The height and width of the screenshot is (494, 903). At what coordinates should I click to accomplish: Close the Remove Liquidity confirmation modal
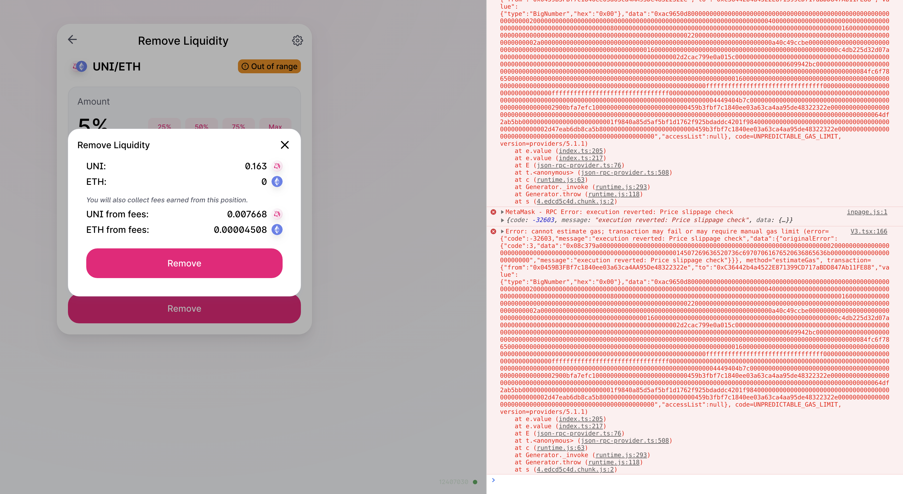[285, 145]
